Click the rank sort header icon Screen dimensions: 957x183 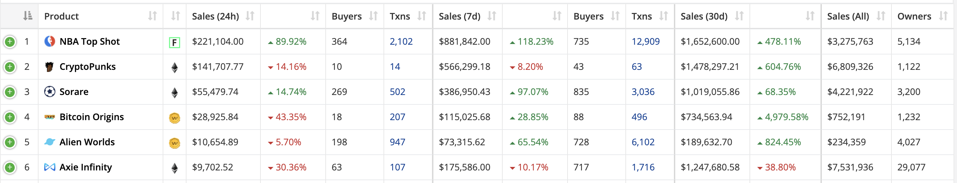tap(27, 16)
